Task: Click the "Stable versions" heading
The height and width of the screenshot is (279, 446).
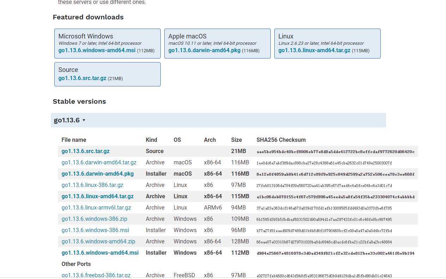Action: pos(79,102)
